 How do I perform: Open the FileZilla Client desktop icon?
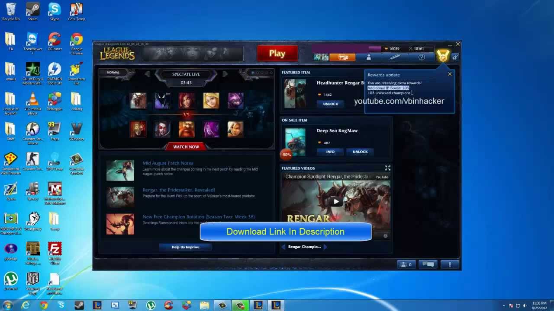pyautogui.click(x=55, y=253)
